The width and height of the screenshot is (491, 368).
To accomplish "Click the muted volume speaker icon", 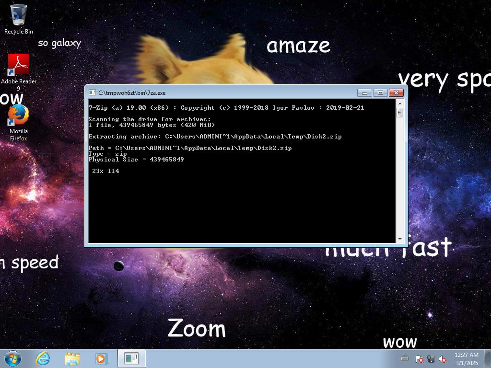I will (x=443, y=359).
